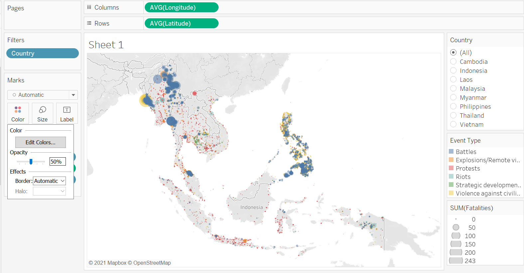
Task: Click the opacity percentage input box
Action: pyautogui.click(x=58, y=162)
